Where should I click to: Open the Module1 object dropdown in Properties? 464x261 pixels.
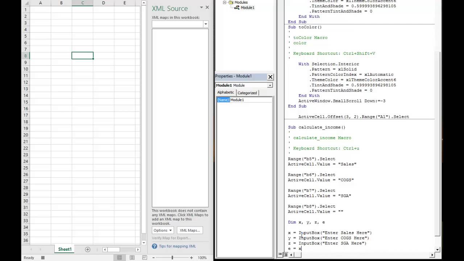pyautogui.click(x=270, y=86)
